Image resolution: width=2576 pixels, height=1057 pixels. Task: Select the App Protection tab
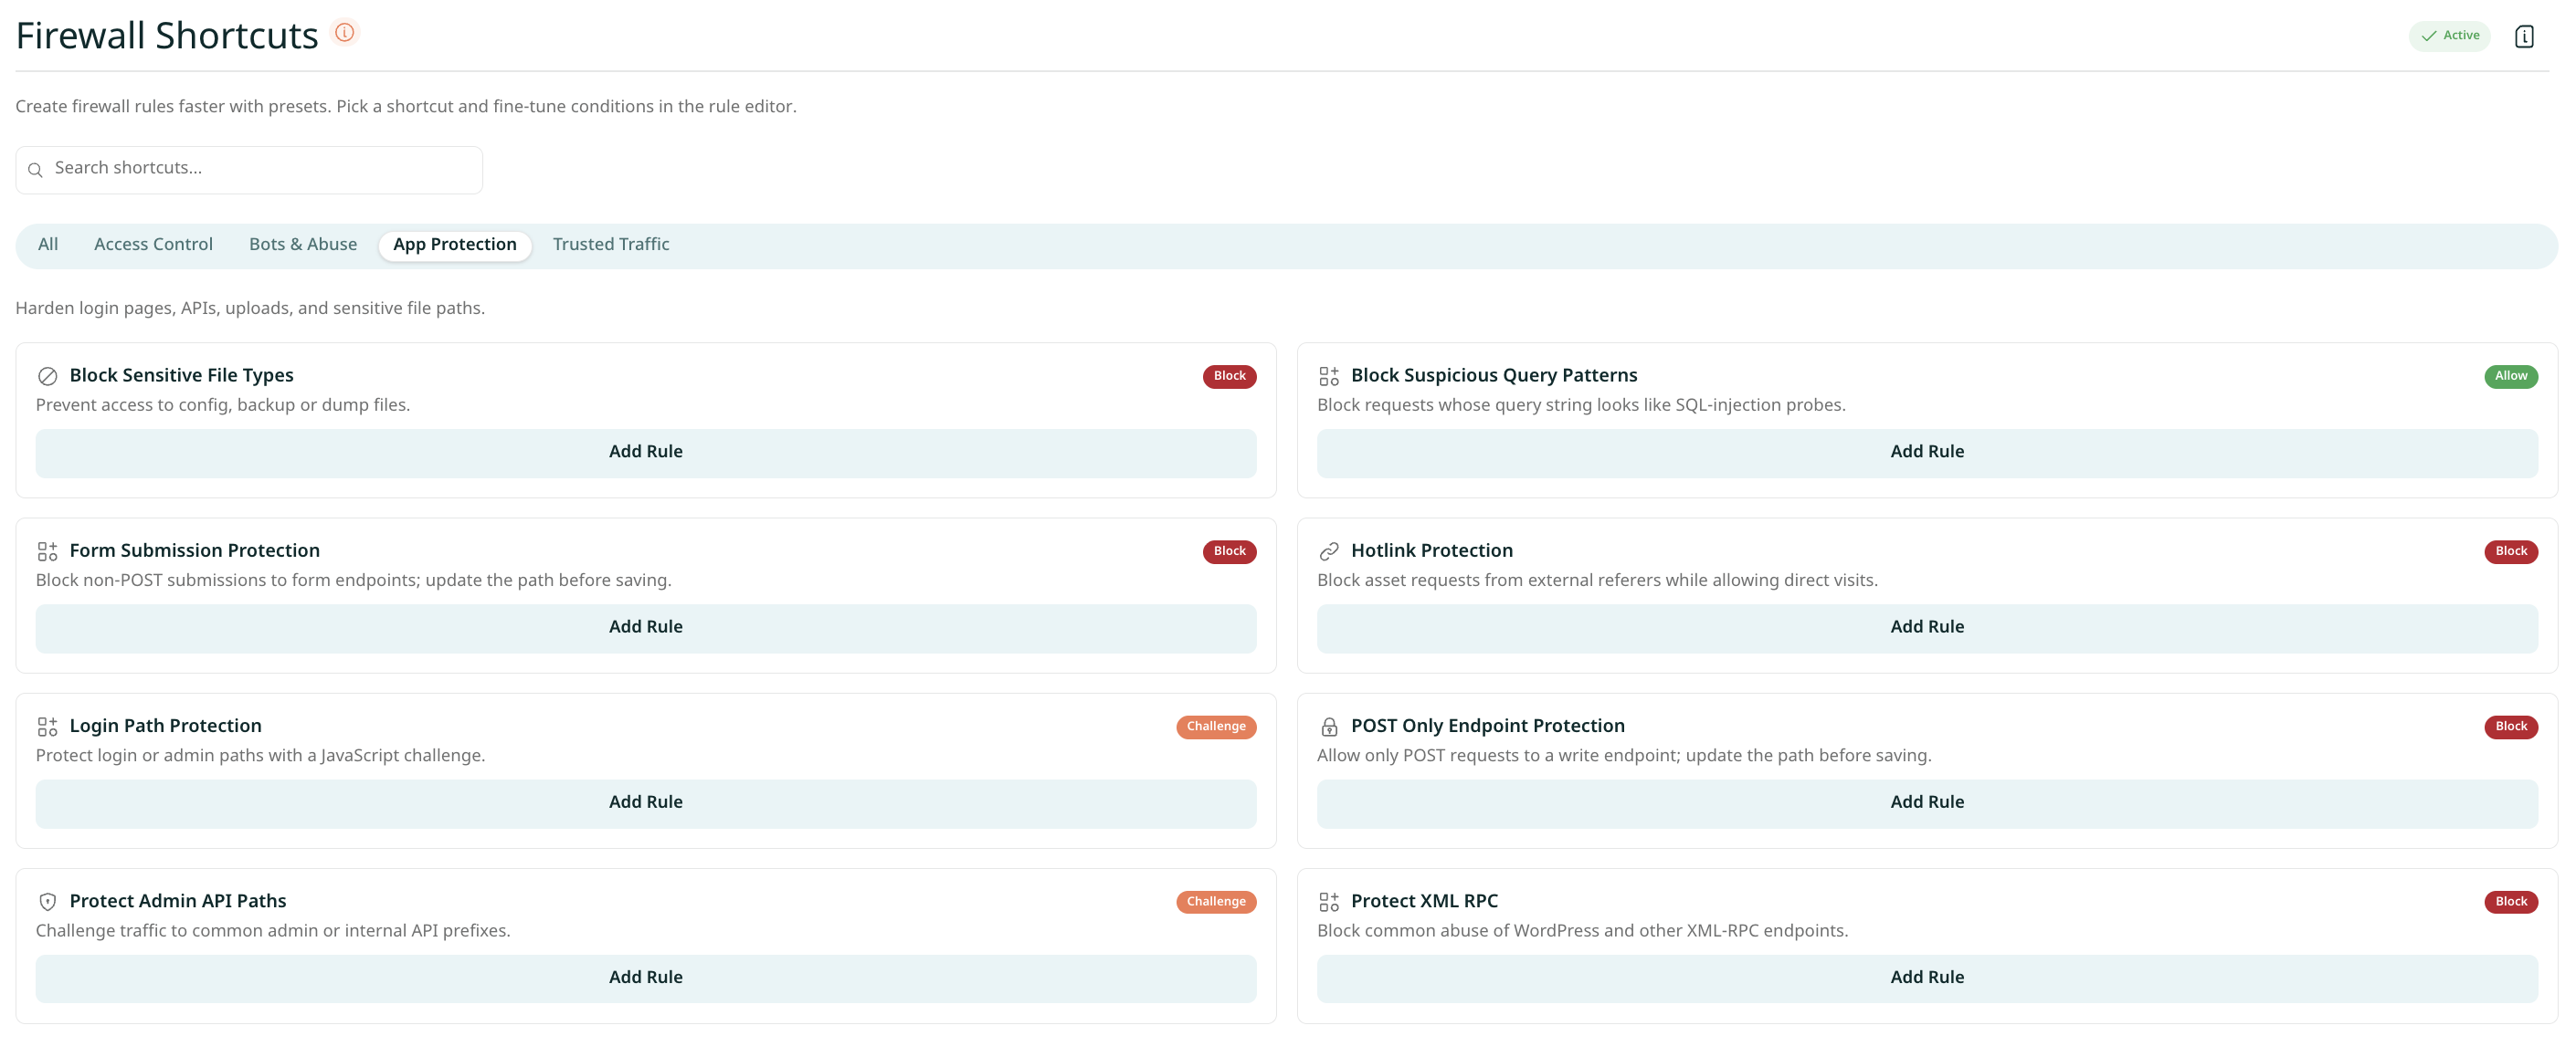(455, 245)
